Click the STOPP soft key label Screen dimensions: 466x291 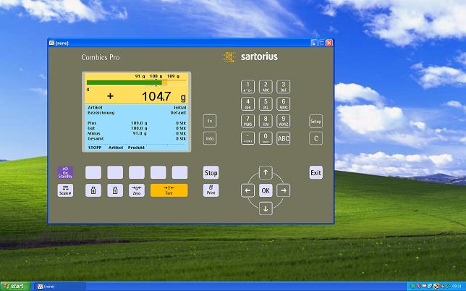point(95,148)
